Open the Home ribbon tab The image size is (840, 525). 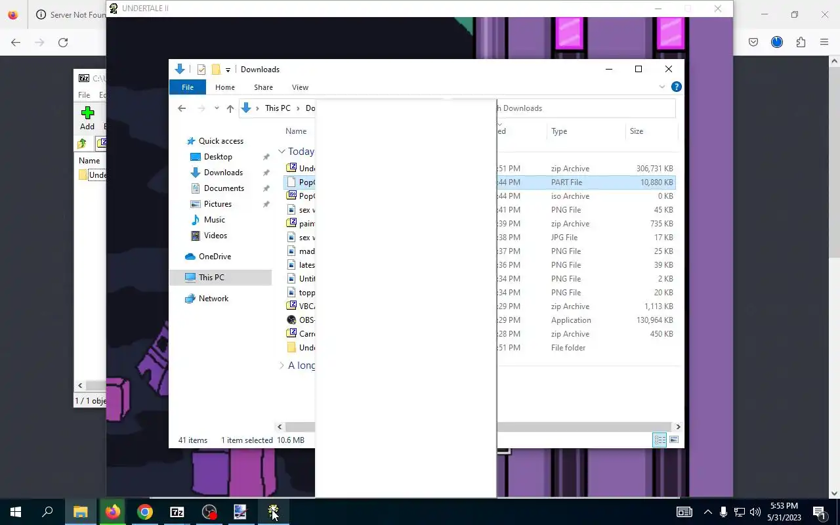225,87
